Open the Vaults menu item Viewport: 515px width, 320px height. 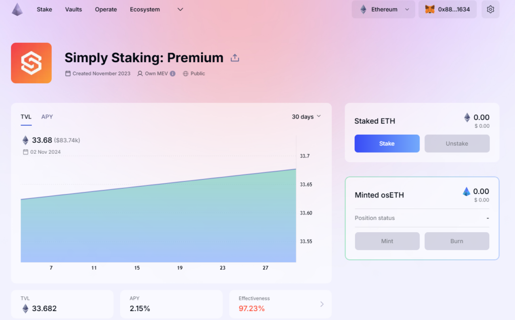pos(73,10)
